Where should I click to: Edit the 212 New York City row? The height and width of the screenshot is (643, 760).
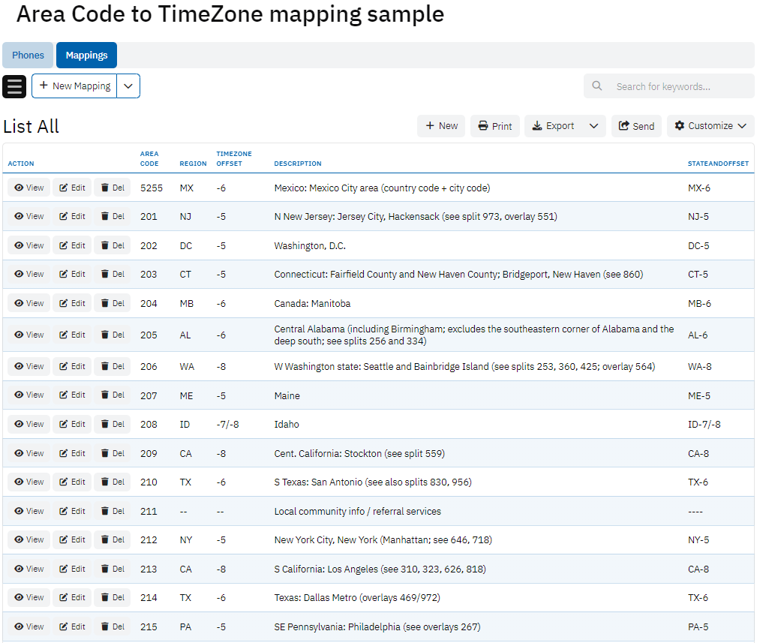pos(72,539)
